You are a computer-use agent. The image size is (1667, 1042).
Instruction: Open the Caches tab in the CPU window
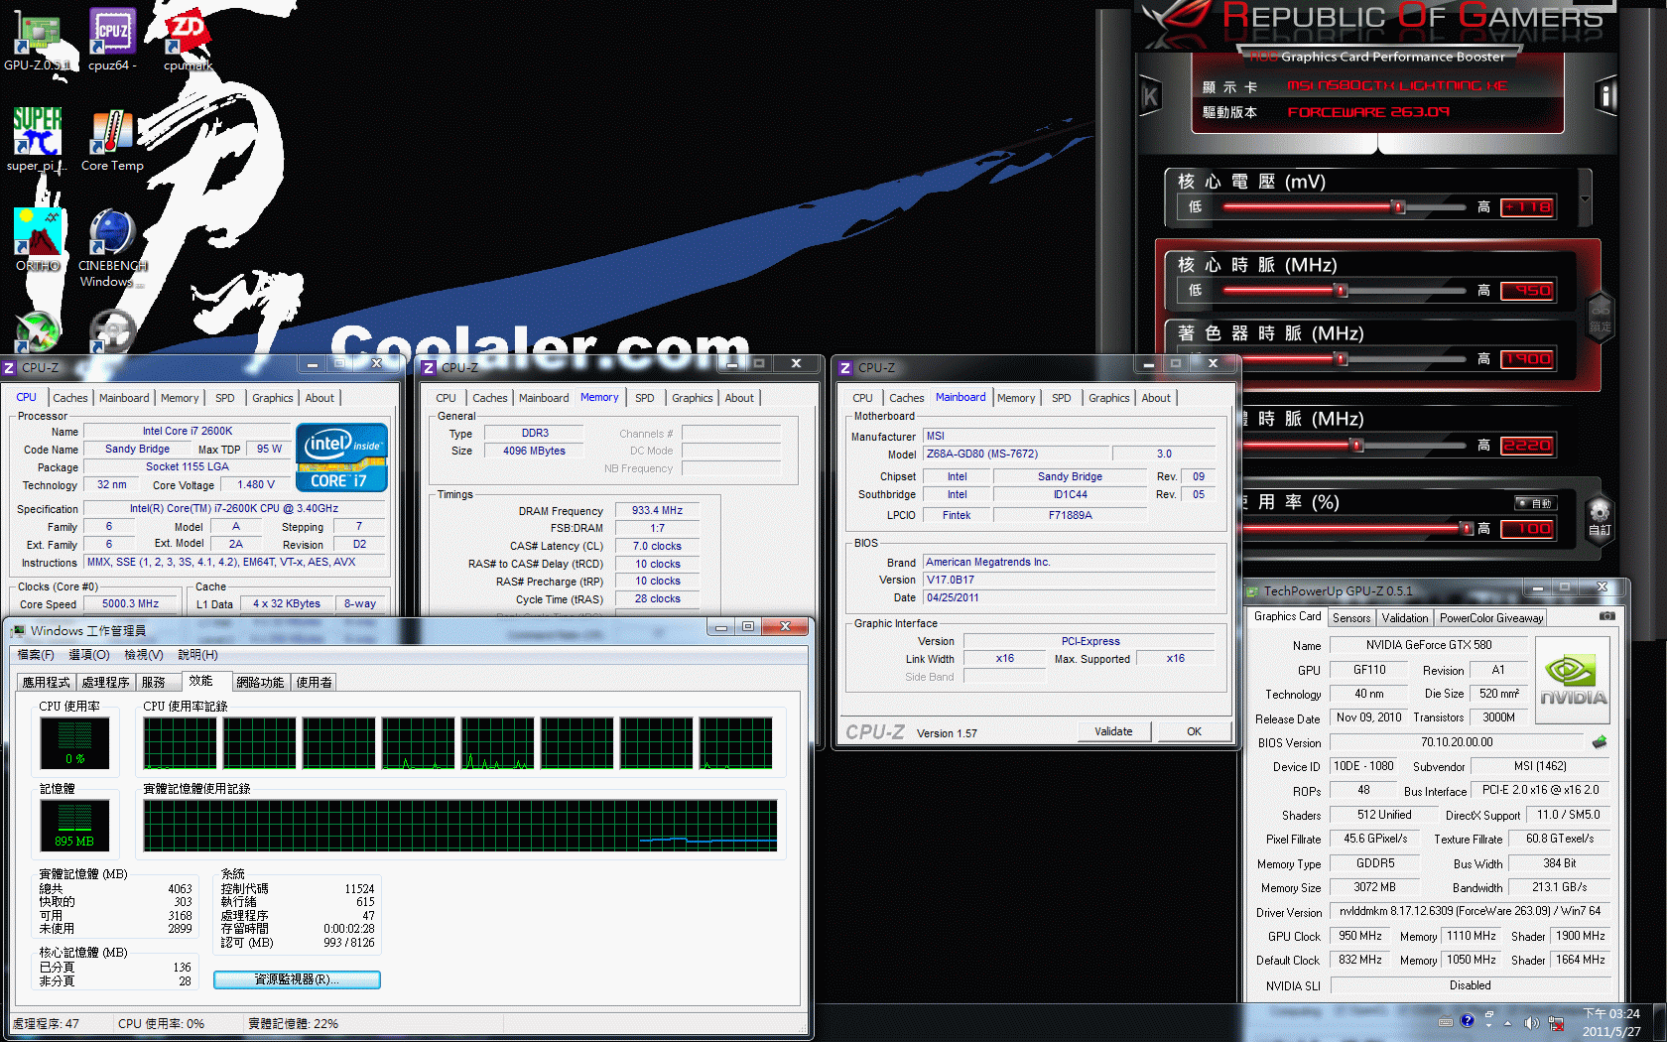[x=70, y=398]
